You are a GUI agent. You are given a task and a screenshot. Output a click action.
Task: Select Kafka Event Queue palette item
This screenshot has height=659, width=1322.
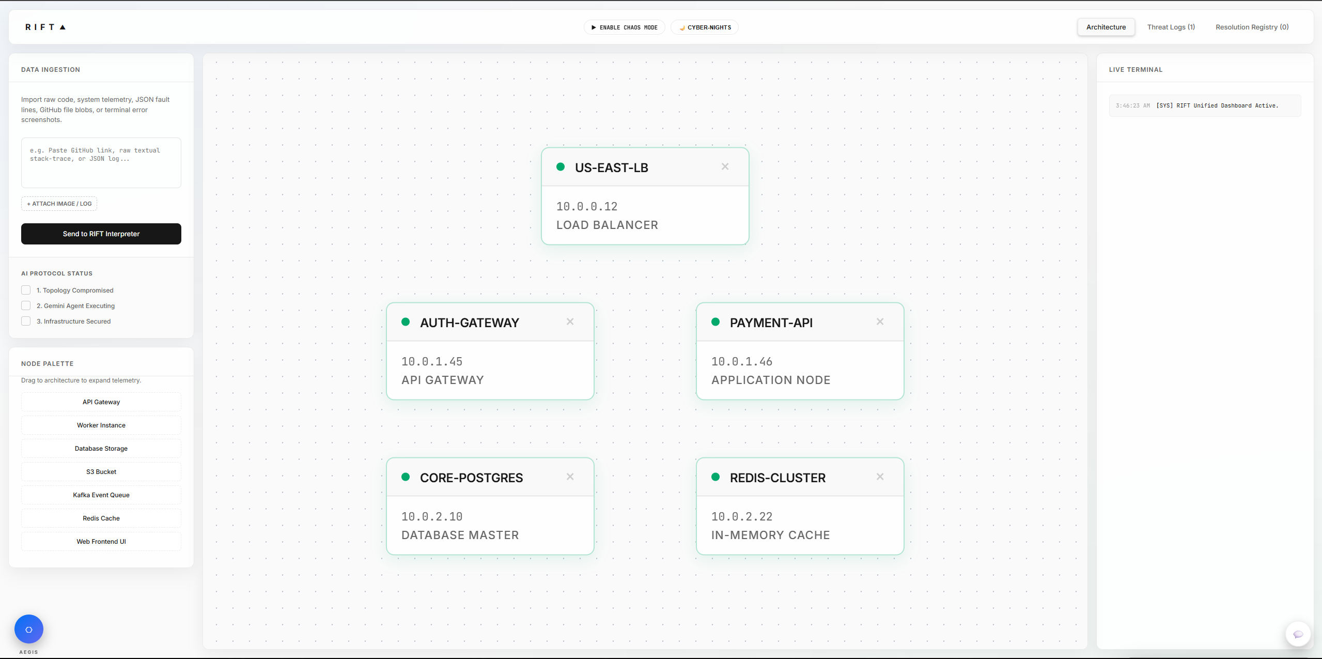101,495
